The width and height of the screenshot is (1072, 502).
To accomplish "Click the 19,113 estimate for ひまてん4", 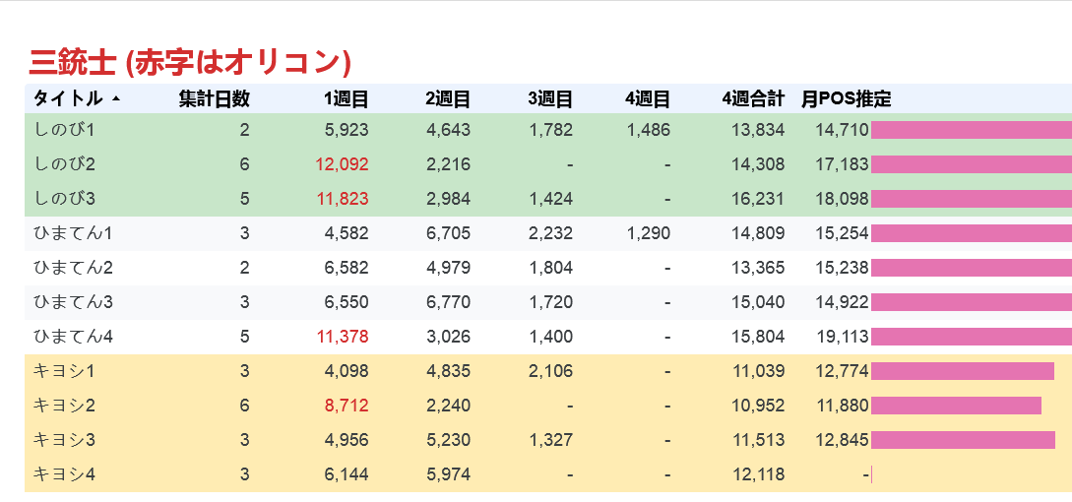I will point(842,337).
